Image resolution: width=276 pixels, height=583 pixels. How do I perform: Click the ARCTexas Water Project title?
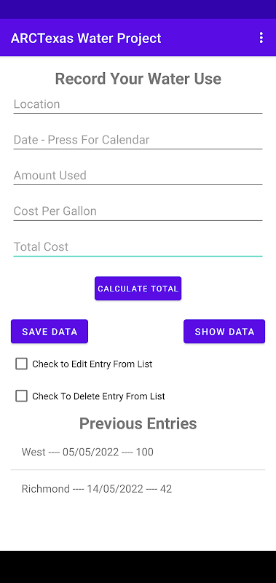pyautogui.click(x=86, y=38)
